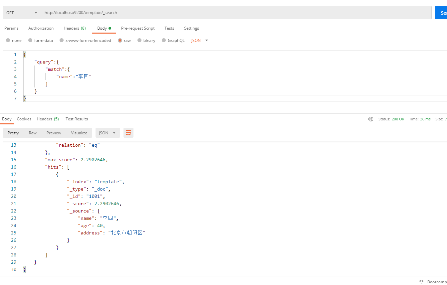Click the "relation": "eq" response line
The width and height of the screenshot is (447, 285).
[x=78, y=145]
